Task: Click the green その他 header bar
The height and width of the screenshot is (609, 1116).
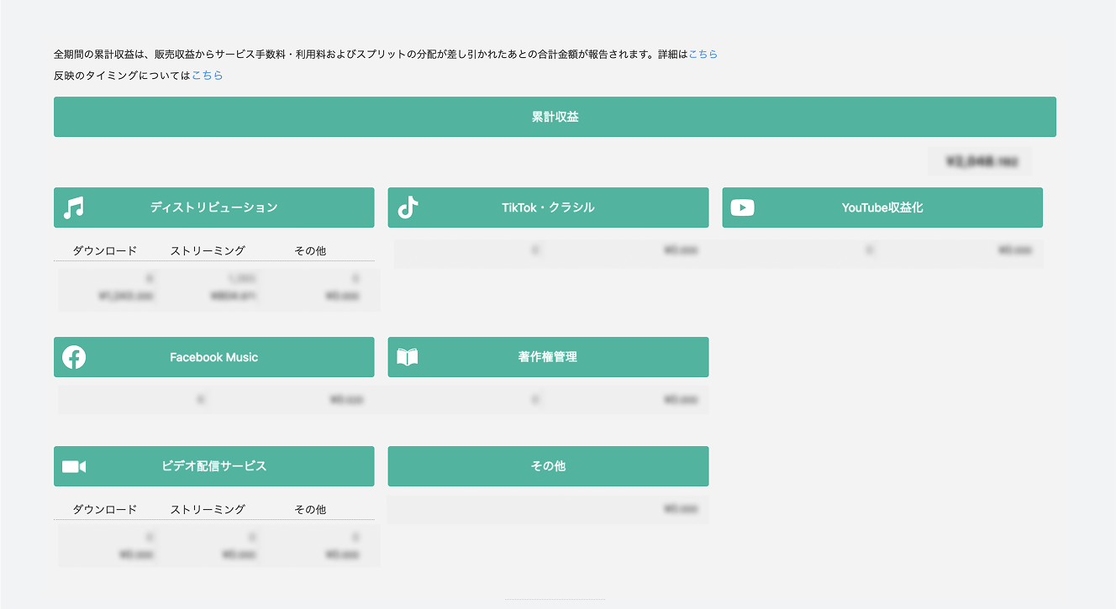Action: pos(548,466)
